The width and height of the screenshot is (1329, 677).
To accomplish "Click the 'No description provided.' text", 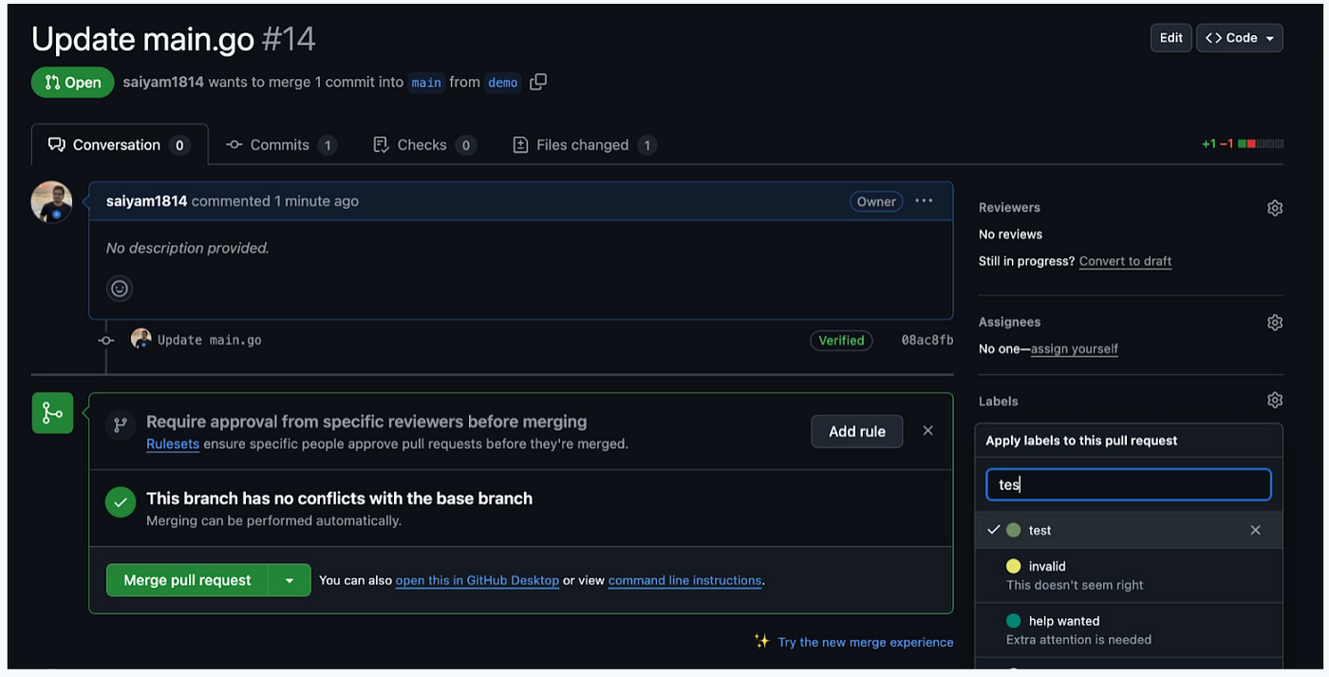I will [x=187, y=248].
